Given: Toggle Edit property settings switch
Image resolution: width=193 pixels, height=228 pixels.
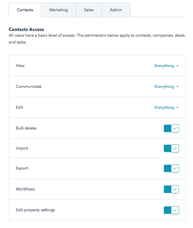Looking at the screenshot, I should coord(171,210).
